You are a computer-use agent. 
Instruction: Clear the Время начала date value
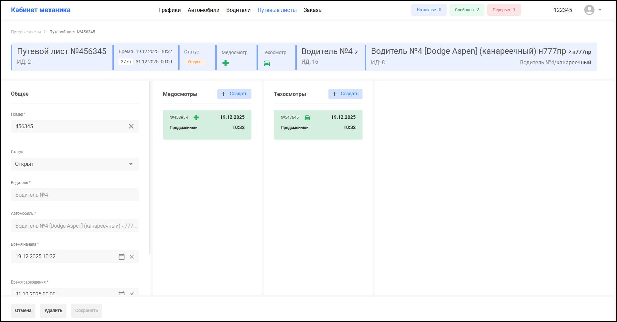click(132, 257)
